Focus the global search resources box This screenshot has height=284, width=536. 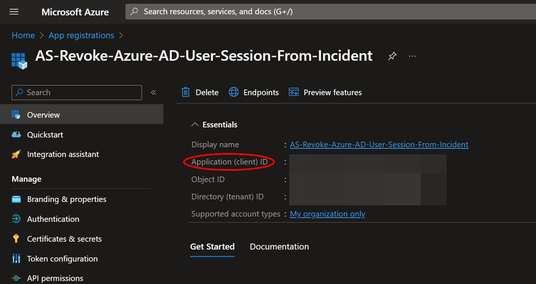[331, 12]
